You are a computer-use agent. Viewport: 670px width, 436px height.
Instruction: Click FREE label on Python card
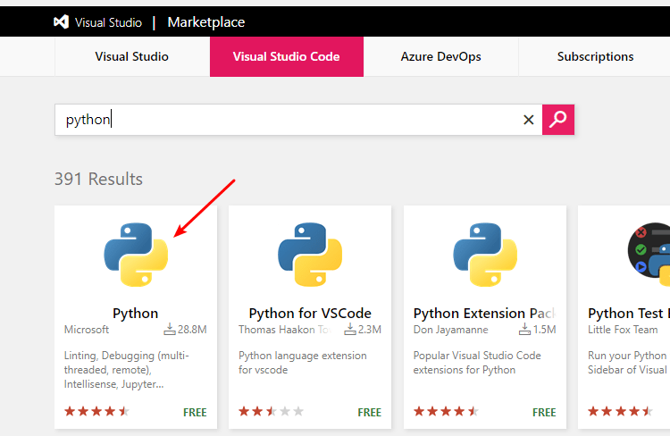pyautogui.click(x=195, y=412)
